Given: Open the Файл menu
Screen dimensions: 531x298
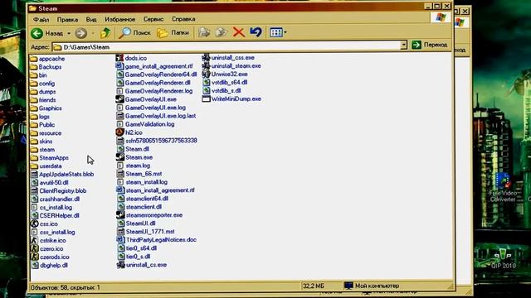Looking at the screenshot, I should (41, 20).
